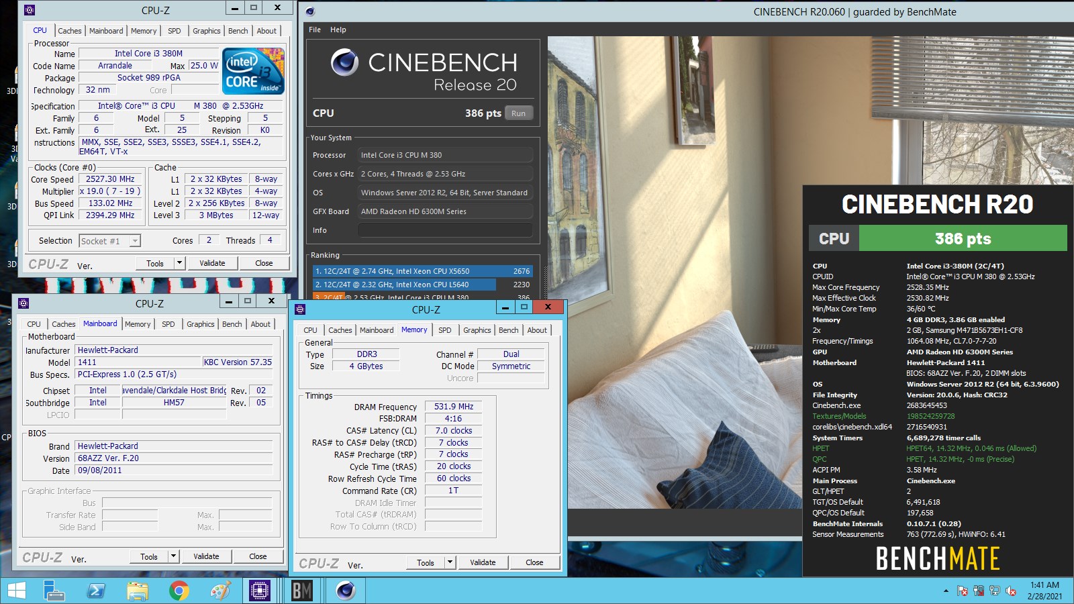The height and width of the screenshot is (604, 1074).
Task: Open Server Manager from the taskbar
Action: (x=54, y=591)
